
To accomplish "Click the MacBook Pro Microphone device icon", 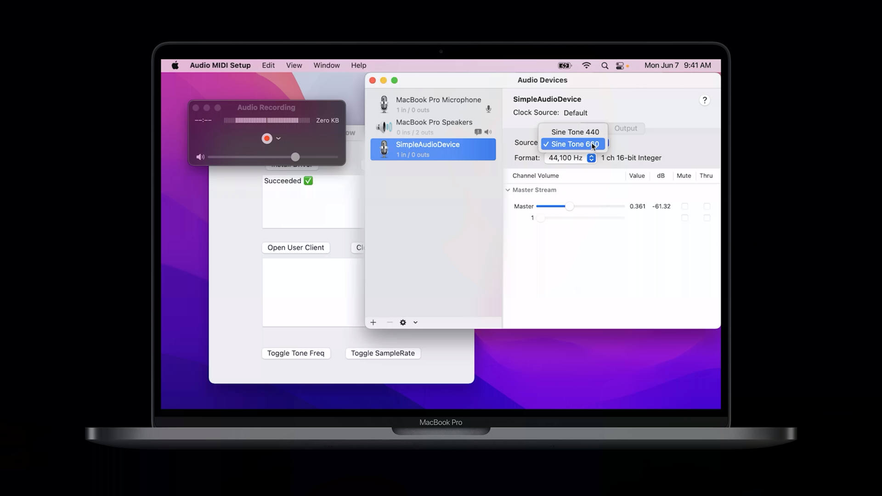I will [x=384, y=104].
